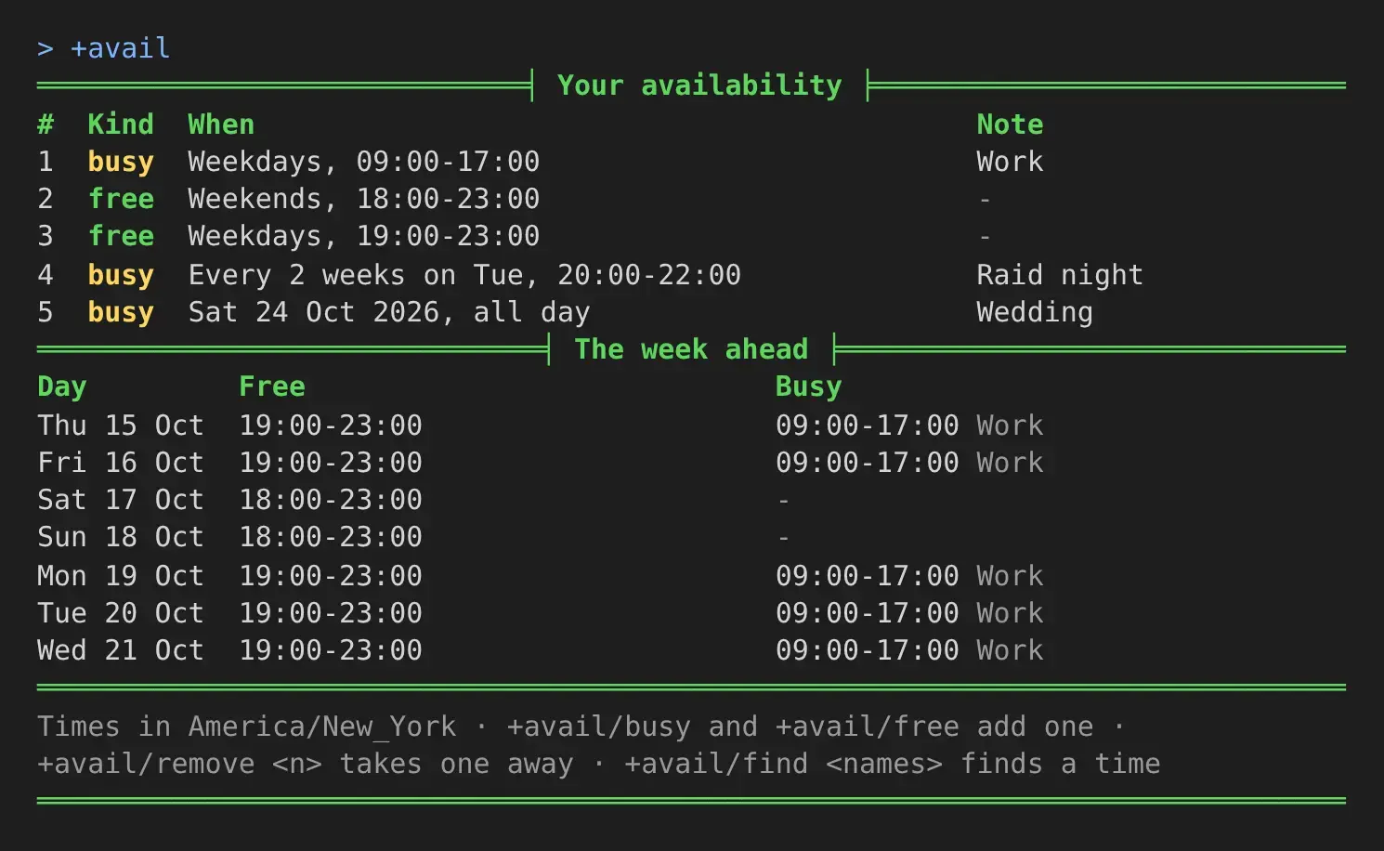
Task: Click the 'Your availability' section title
Action: tap(699, 85)
